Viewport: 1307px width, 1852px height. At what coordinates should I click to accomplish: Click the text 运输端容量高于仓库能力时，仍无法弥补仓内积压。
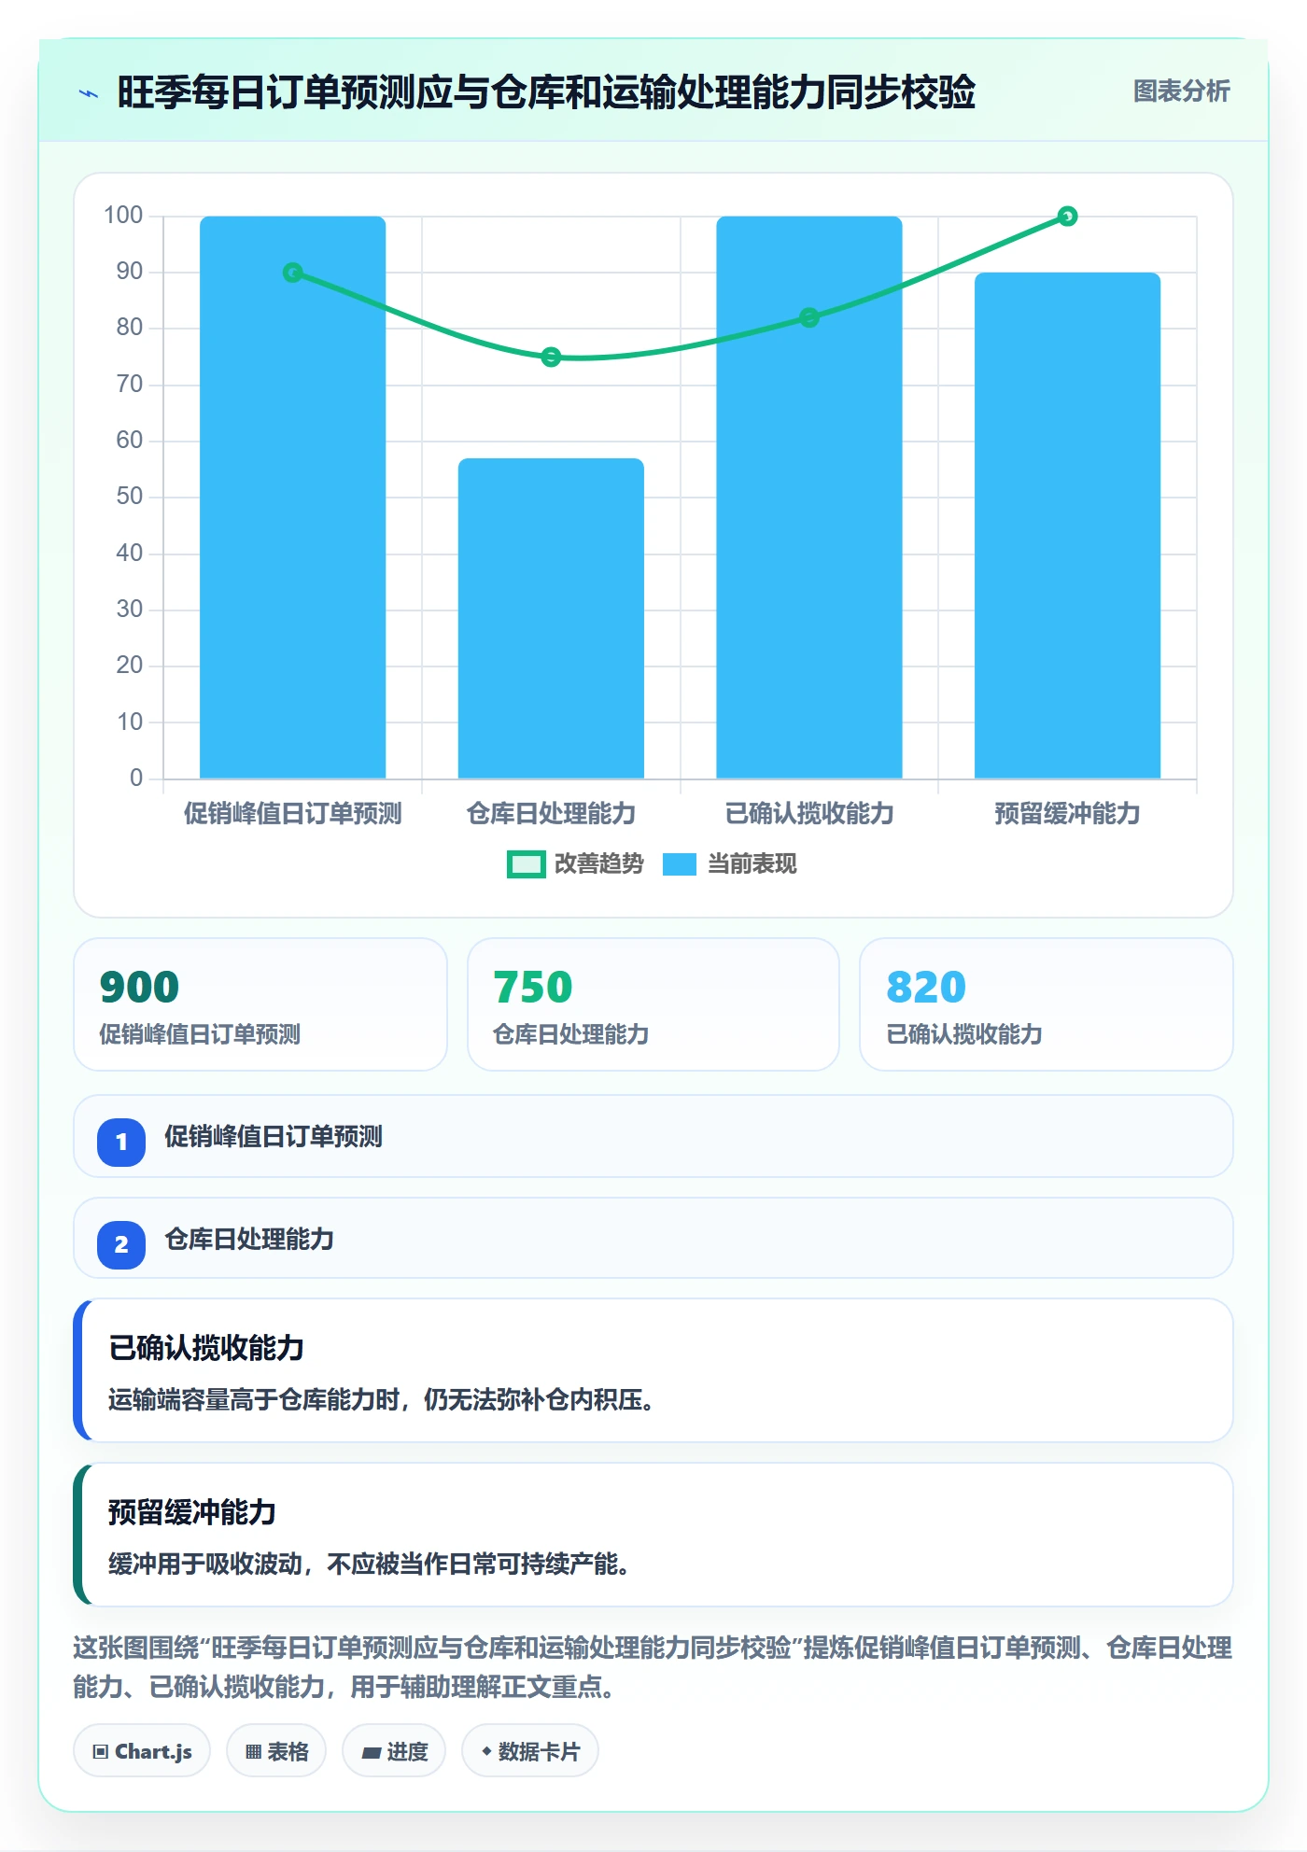point(381,1400)
